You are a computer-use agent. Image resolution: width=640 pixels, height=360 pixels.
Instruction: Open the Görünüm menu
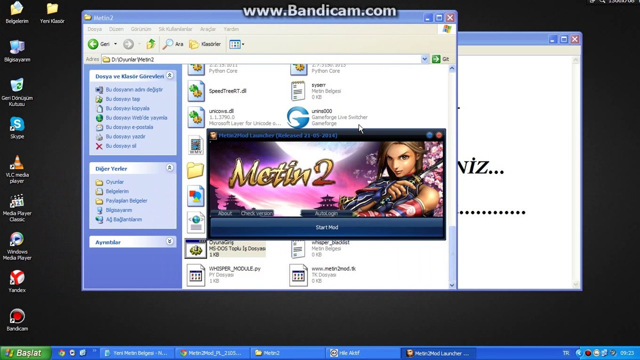click(141, 29)
